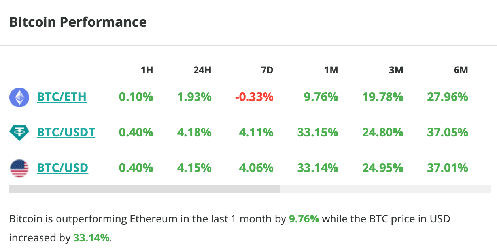Click the horizontal scrollbar thumb
Viewport: 497px width, 252px height.
coord(144,189)
